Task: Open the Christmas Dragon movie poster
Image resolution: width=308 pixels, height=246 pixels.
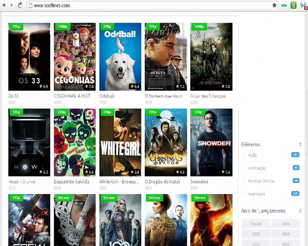Action: 166,142
